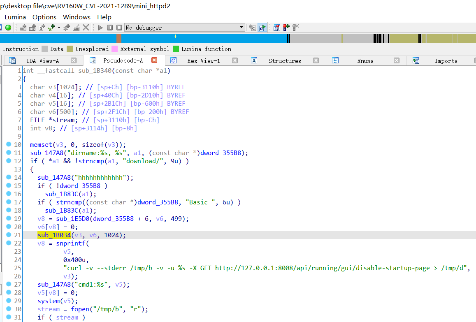Click the X undefine icon in toolbar
Screen dimensions: 476x322
pos(86,28)
